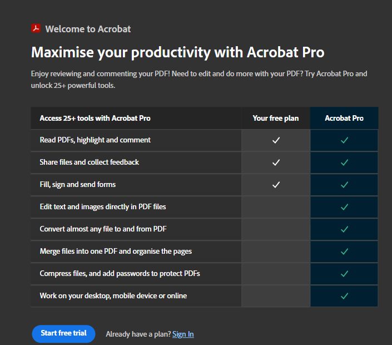Screen dimensions: 392x345
Task: Start the Acrobat Pro free trial
Action: [x=63, y=333]
